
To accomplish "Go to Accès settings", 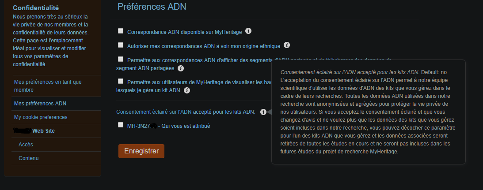I will click(x=57, y=145).
